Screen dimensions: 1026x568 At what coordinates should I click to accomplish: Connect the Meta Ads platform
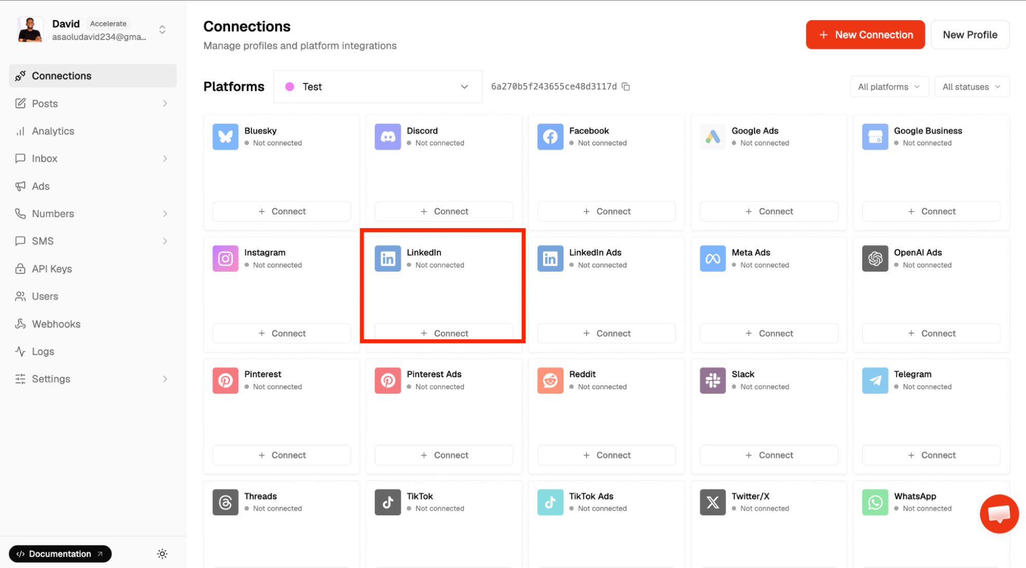click(x=769, y=333)
